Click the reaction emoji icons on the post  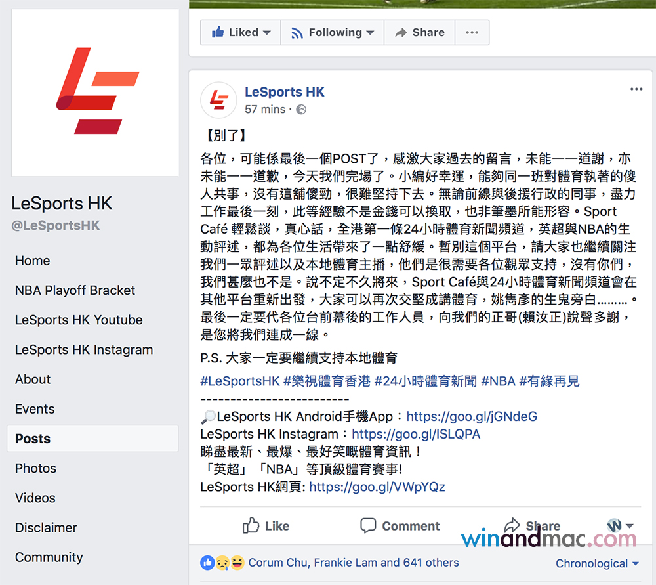(222, 563)
